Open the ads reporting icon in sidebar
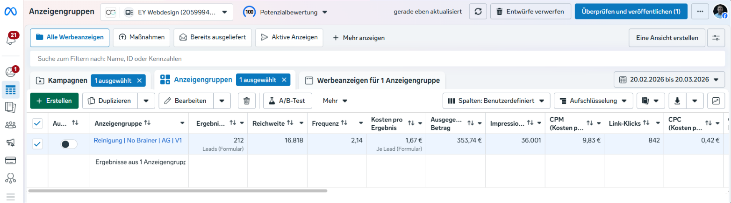This screenshot has height=203, width=731. pyautogui.click(x=11, y=108)
